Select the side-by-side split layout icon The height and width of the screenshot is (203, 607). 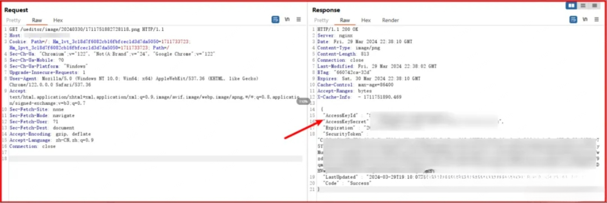571,6
